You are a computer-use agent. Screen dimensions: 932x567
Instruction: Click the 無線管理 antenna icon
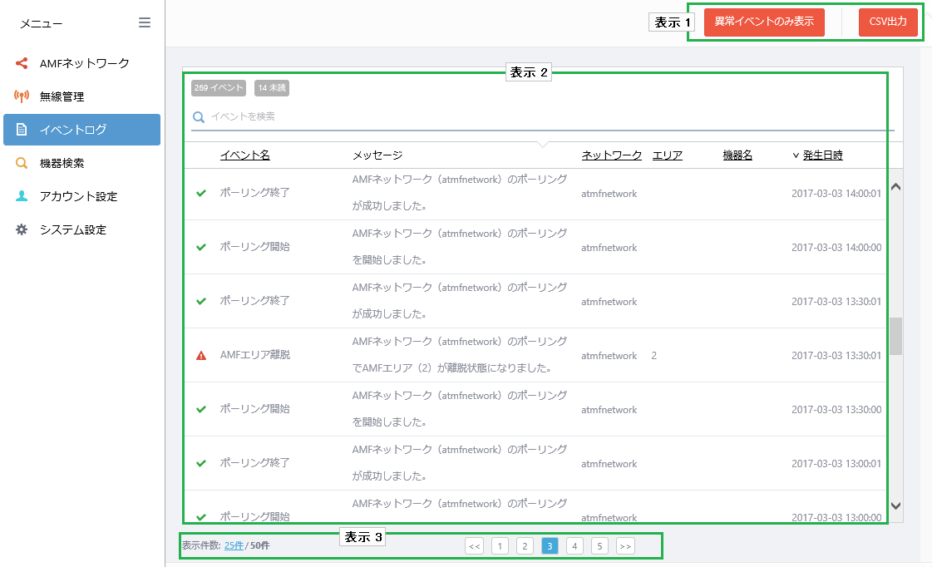coord(22,96)
